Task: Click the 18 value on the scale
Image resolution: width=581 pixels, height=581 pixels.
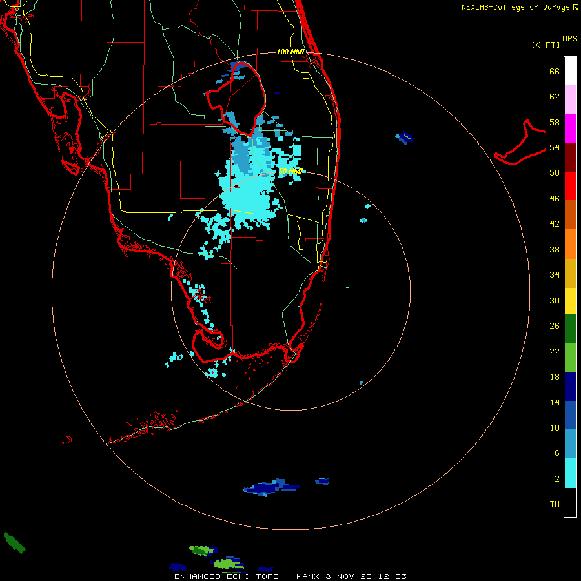Action: 555,377
